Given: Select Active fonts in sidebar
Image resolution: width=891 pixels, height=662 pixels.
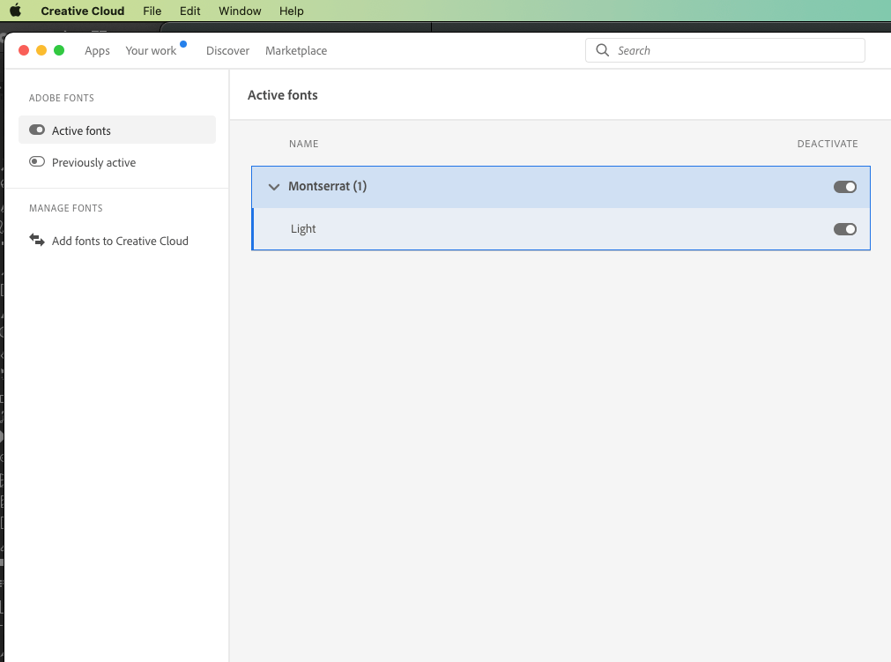Looking at the screenshot, I should [x=117, y=130].
